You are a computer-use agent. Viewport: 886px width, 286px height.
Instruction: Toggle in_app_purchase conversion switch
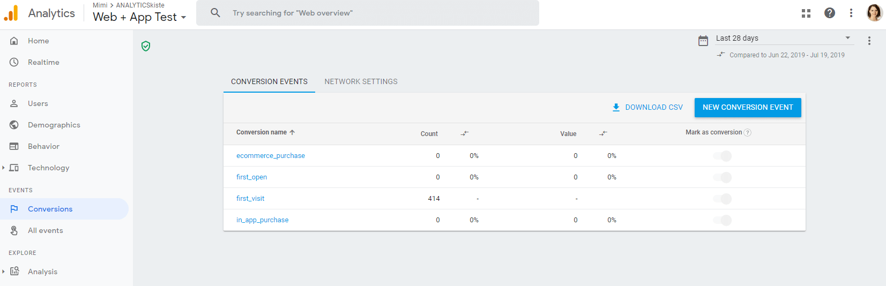(x=723, y=220)
